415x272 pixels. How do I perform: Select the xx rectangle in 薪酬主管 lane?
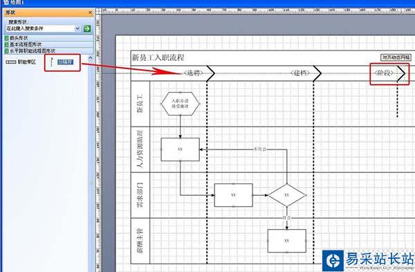[x=287, y=241]
